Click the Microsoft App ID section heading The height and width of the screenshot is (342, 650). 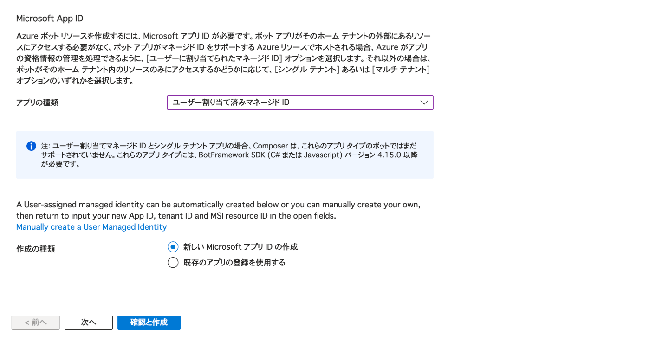50,19
